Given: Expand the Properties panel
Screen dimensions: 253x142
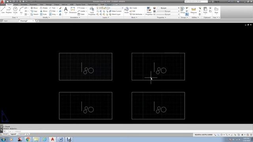Looking at the screenshot, I should (x=162, y=17).
